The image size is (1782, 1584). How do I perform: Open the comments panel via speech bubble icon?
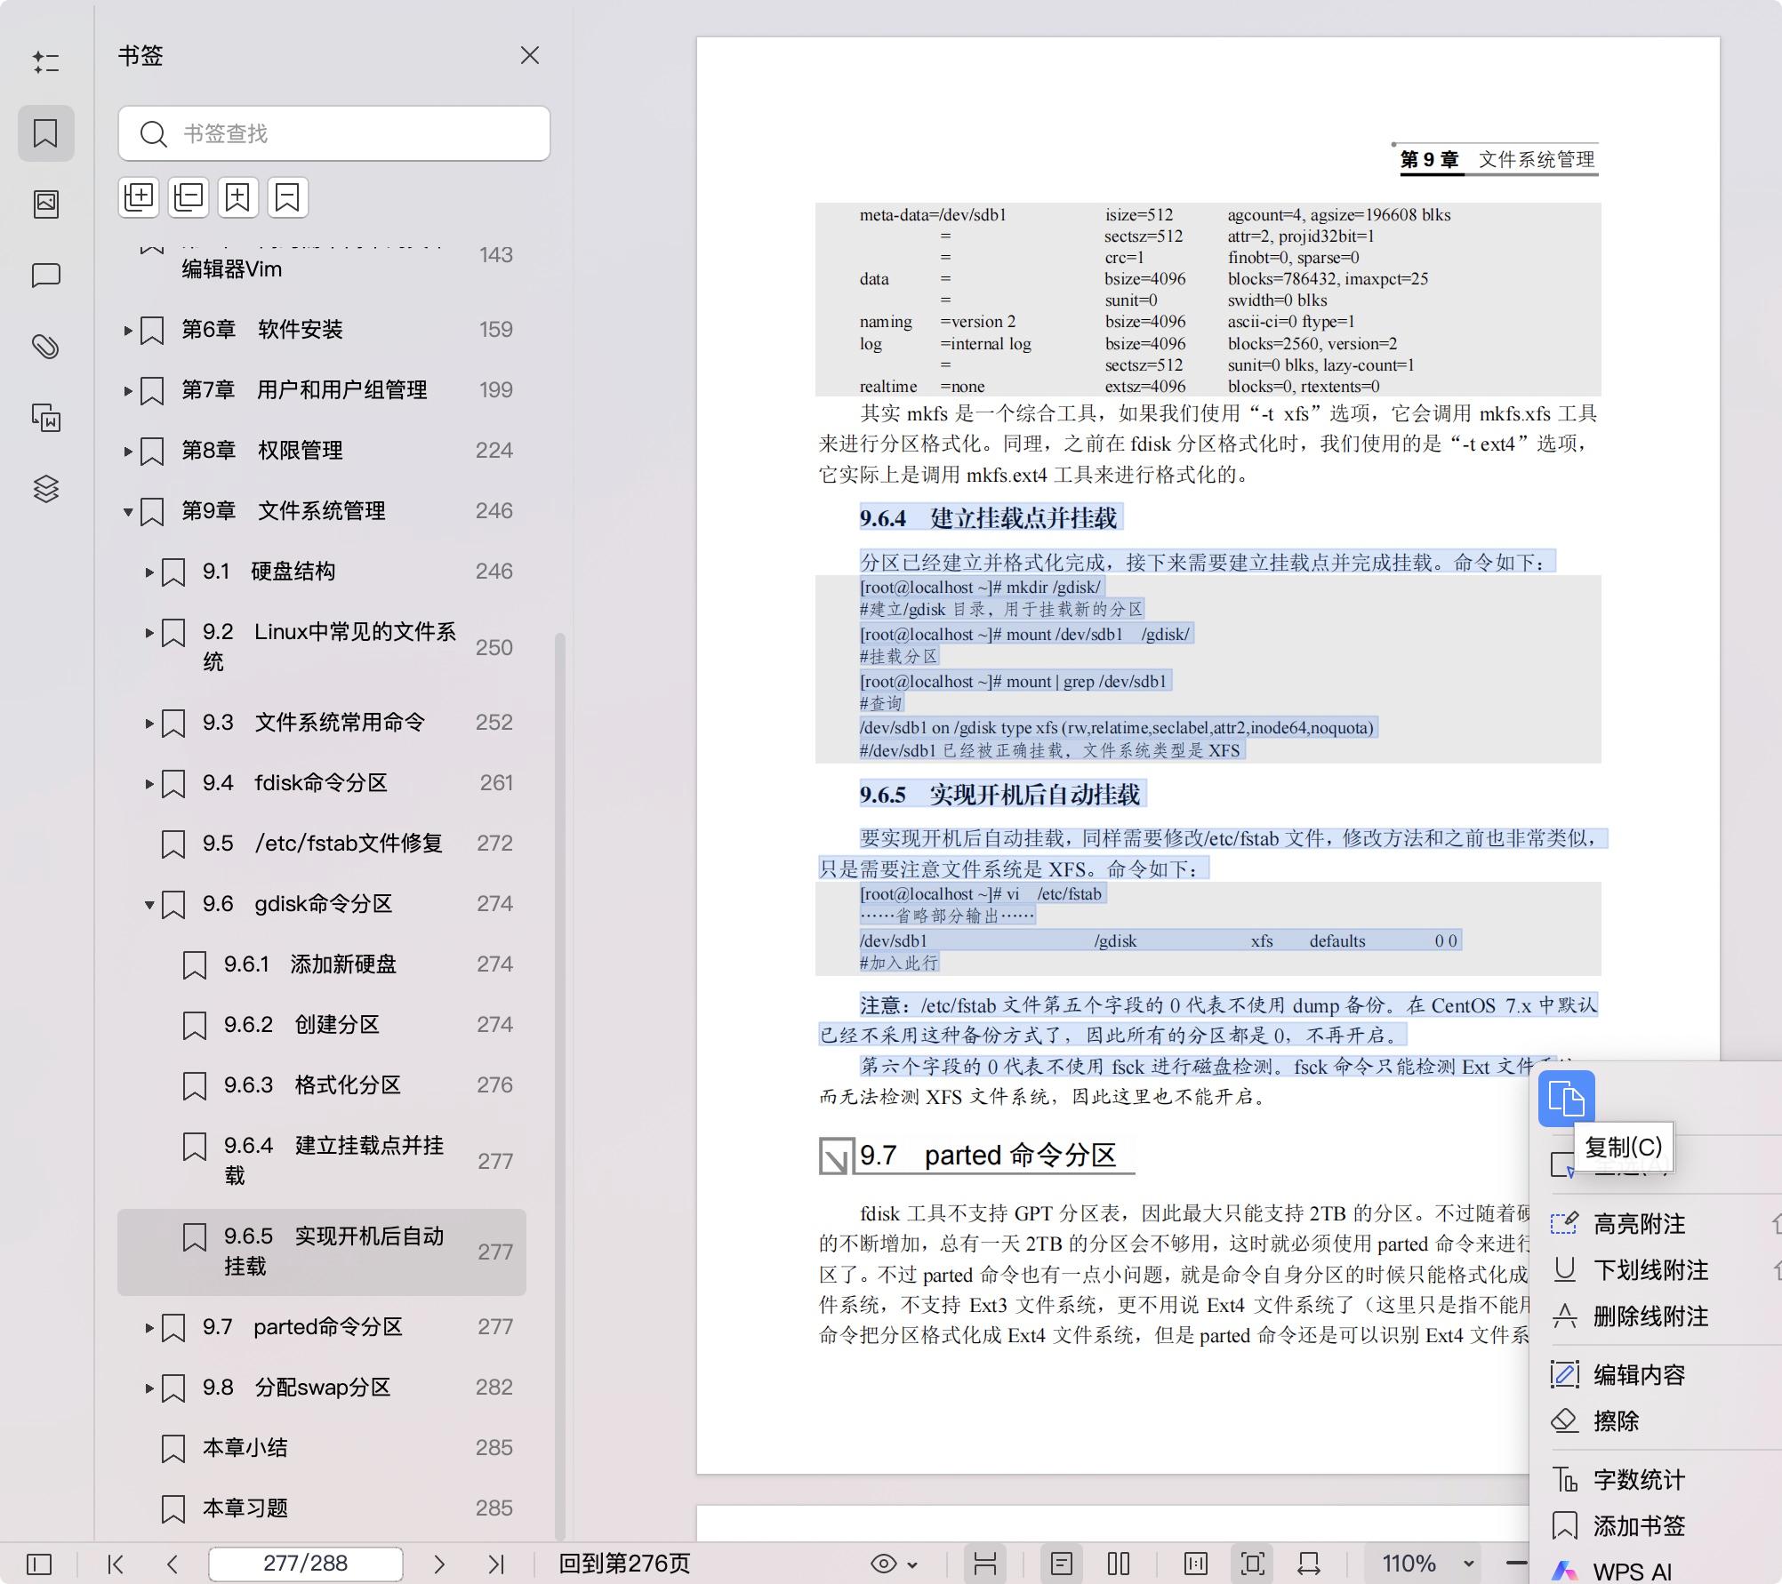coord(46,274)
